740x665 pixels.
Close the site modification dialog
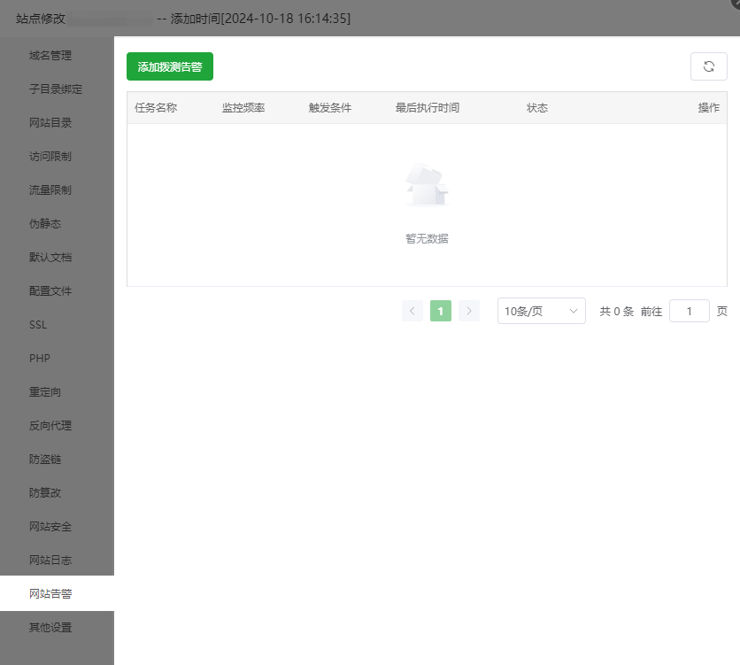click(x=731, y=5)
